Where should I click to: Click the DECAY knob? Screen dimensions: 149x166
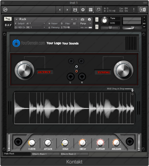pyautogui.click(x=83, y=142)
